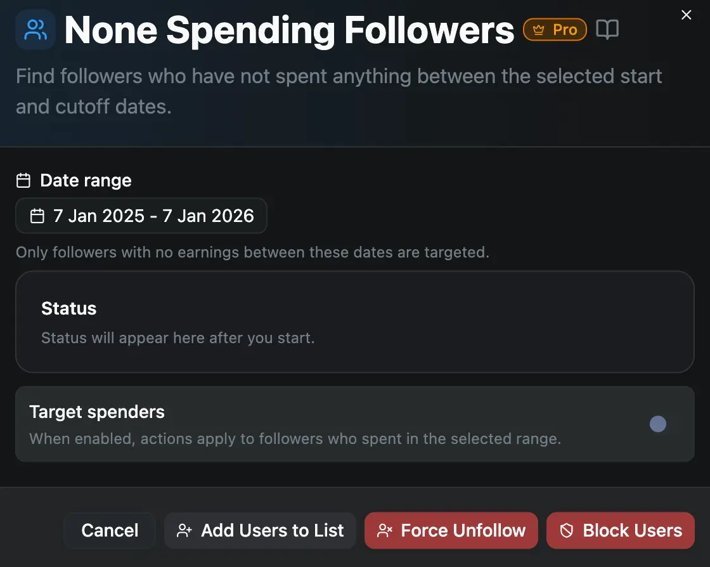Enable the Target spenders toggle
710x567 pixels.
(x=658, y=425)
